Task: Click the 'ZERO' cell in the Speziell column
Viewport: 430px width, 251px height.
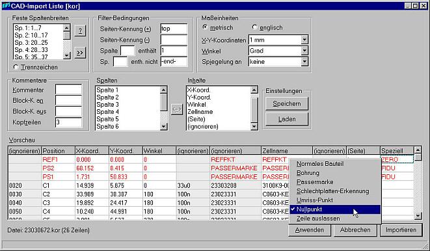Action: coord(397,159)
